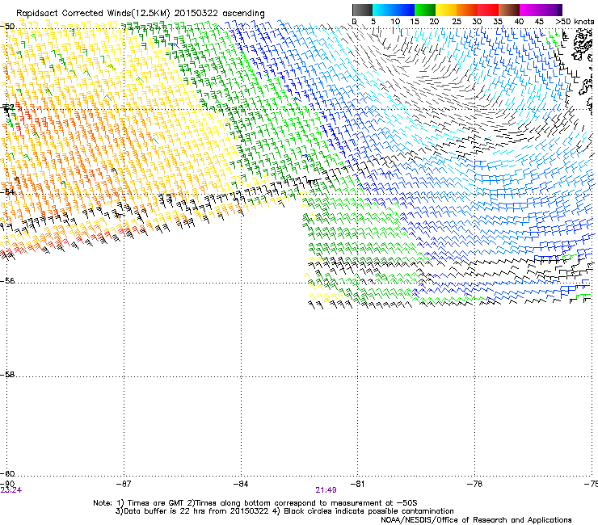Click the '>50 knots' legend label

pos(575,22)
